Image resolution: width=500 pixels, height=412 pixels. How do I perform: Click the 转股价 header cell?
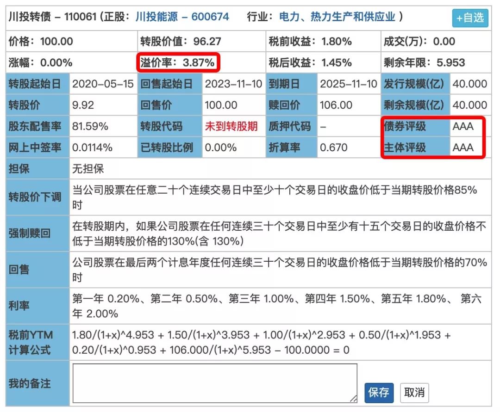(x=37, y=105)
